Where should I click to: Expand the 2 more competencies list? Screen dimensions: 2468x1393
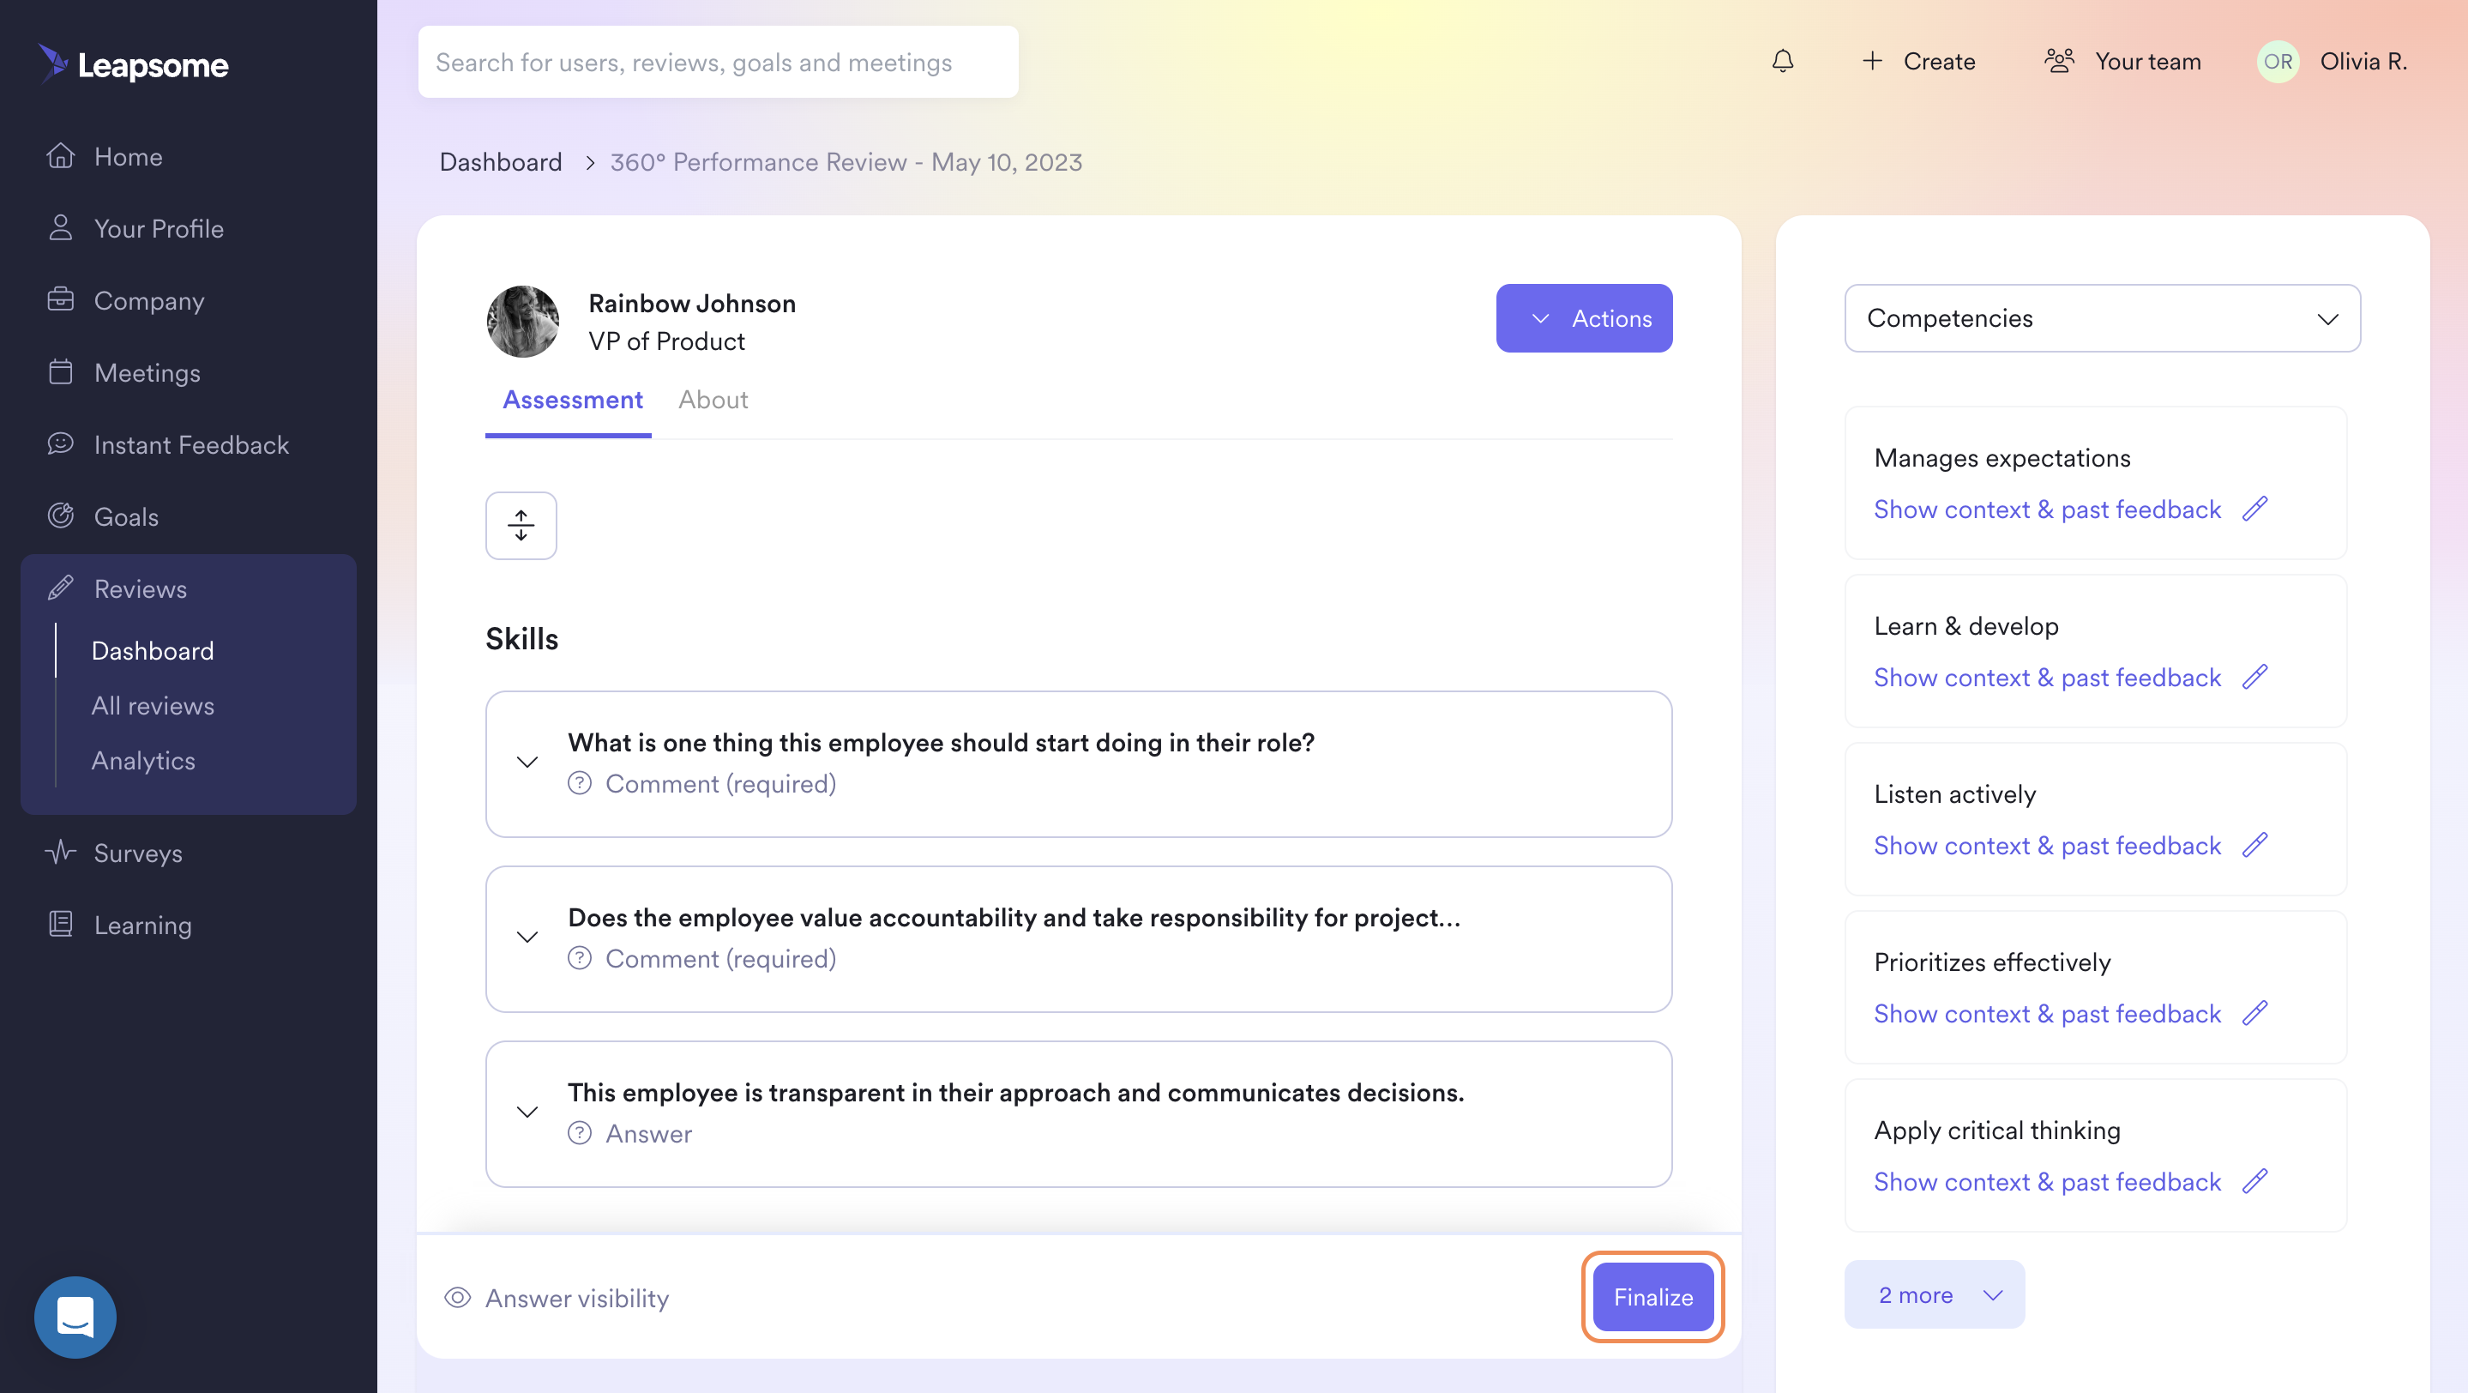[1935, 1294]
